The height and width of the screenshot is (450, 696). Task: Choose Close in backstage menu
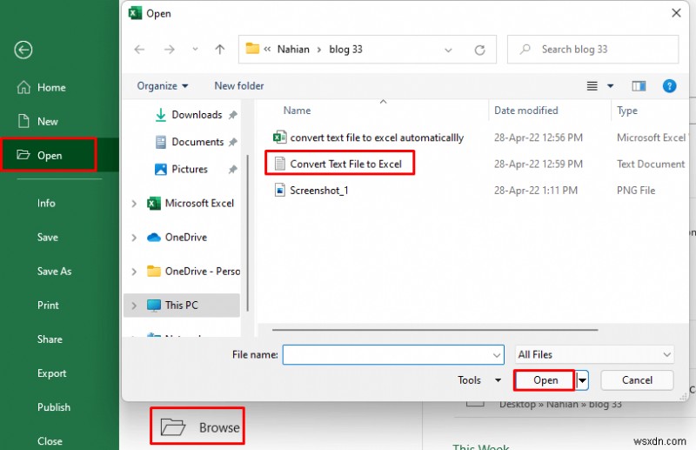pyautogui.click(x=50, y=441)
